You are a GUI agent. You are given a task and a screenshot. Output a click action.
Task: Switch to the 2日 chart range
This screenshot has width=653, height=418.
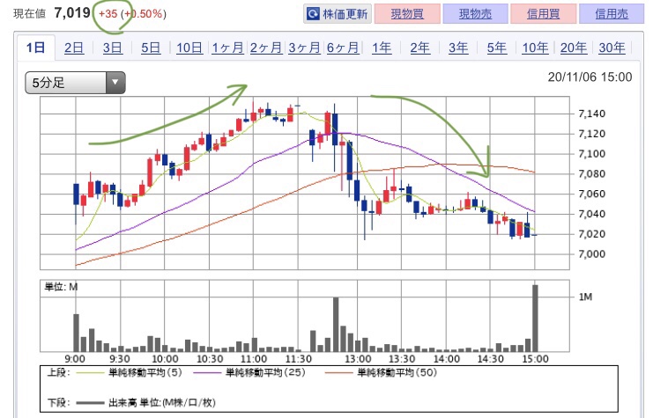click(74, 48)
